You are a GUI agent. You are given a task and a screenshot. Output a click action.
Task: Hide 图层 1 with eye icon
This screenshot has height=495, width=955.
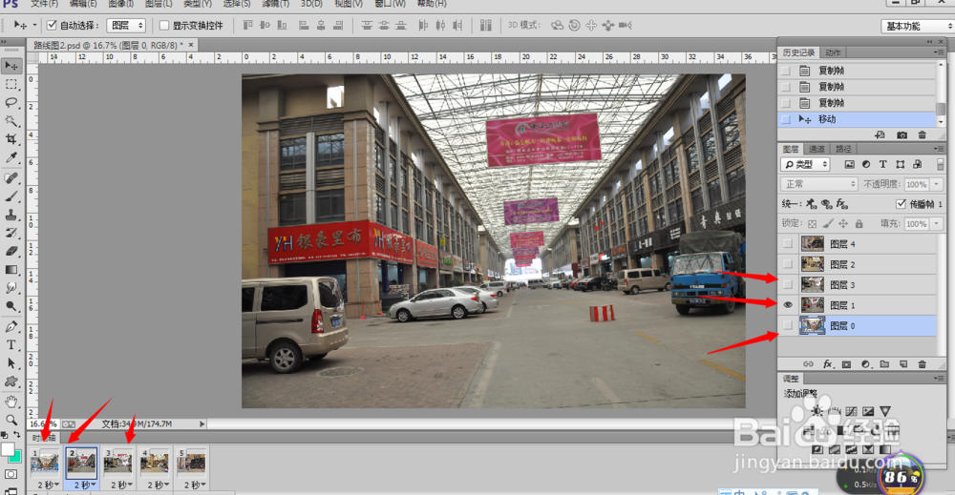788,304
